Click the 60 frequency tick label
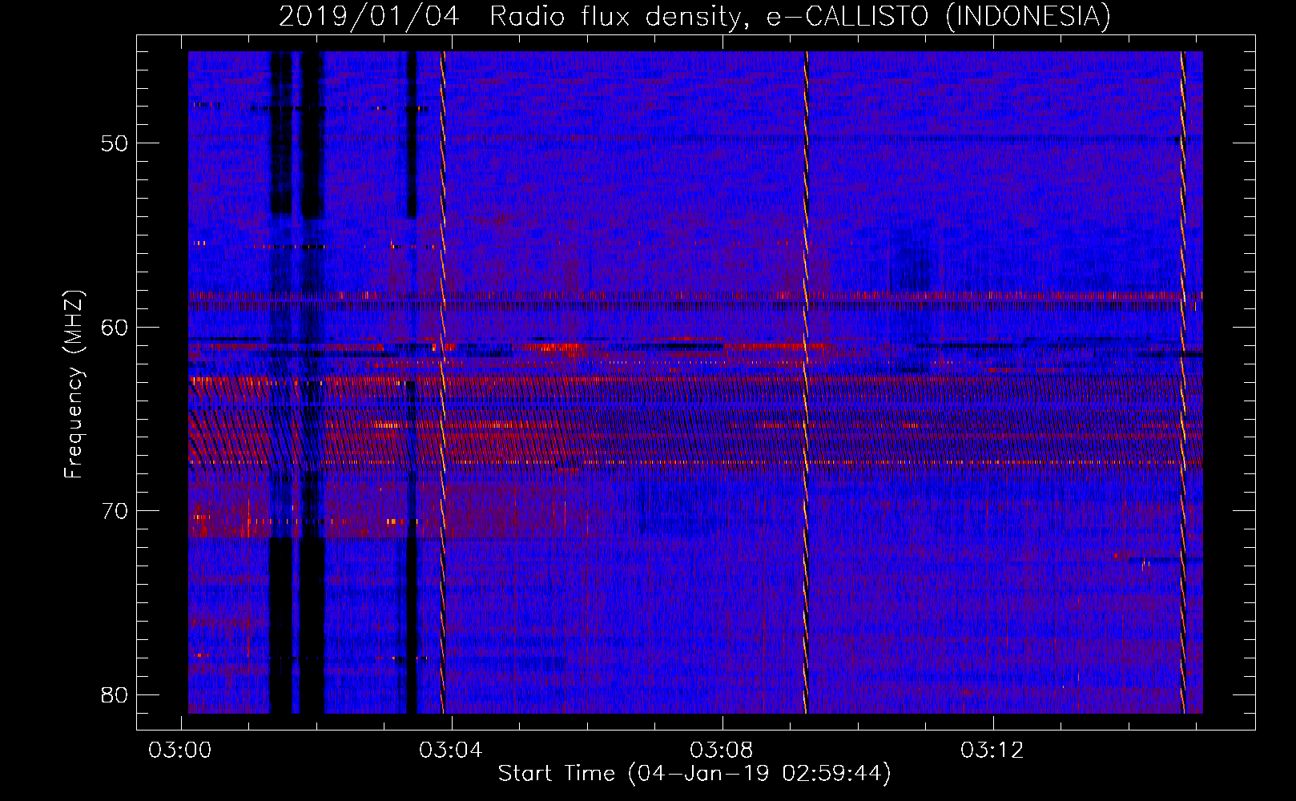This screenshot has width=1296, height=801. point(115,327)
